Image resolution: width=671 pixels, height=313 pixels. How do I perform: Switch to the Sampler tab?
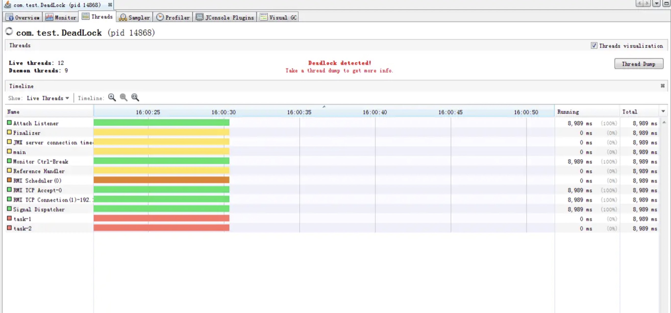tap(134, 17)
